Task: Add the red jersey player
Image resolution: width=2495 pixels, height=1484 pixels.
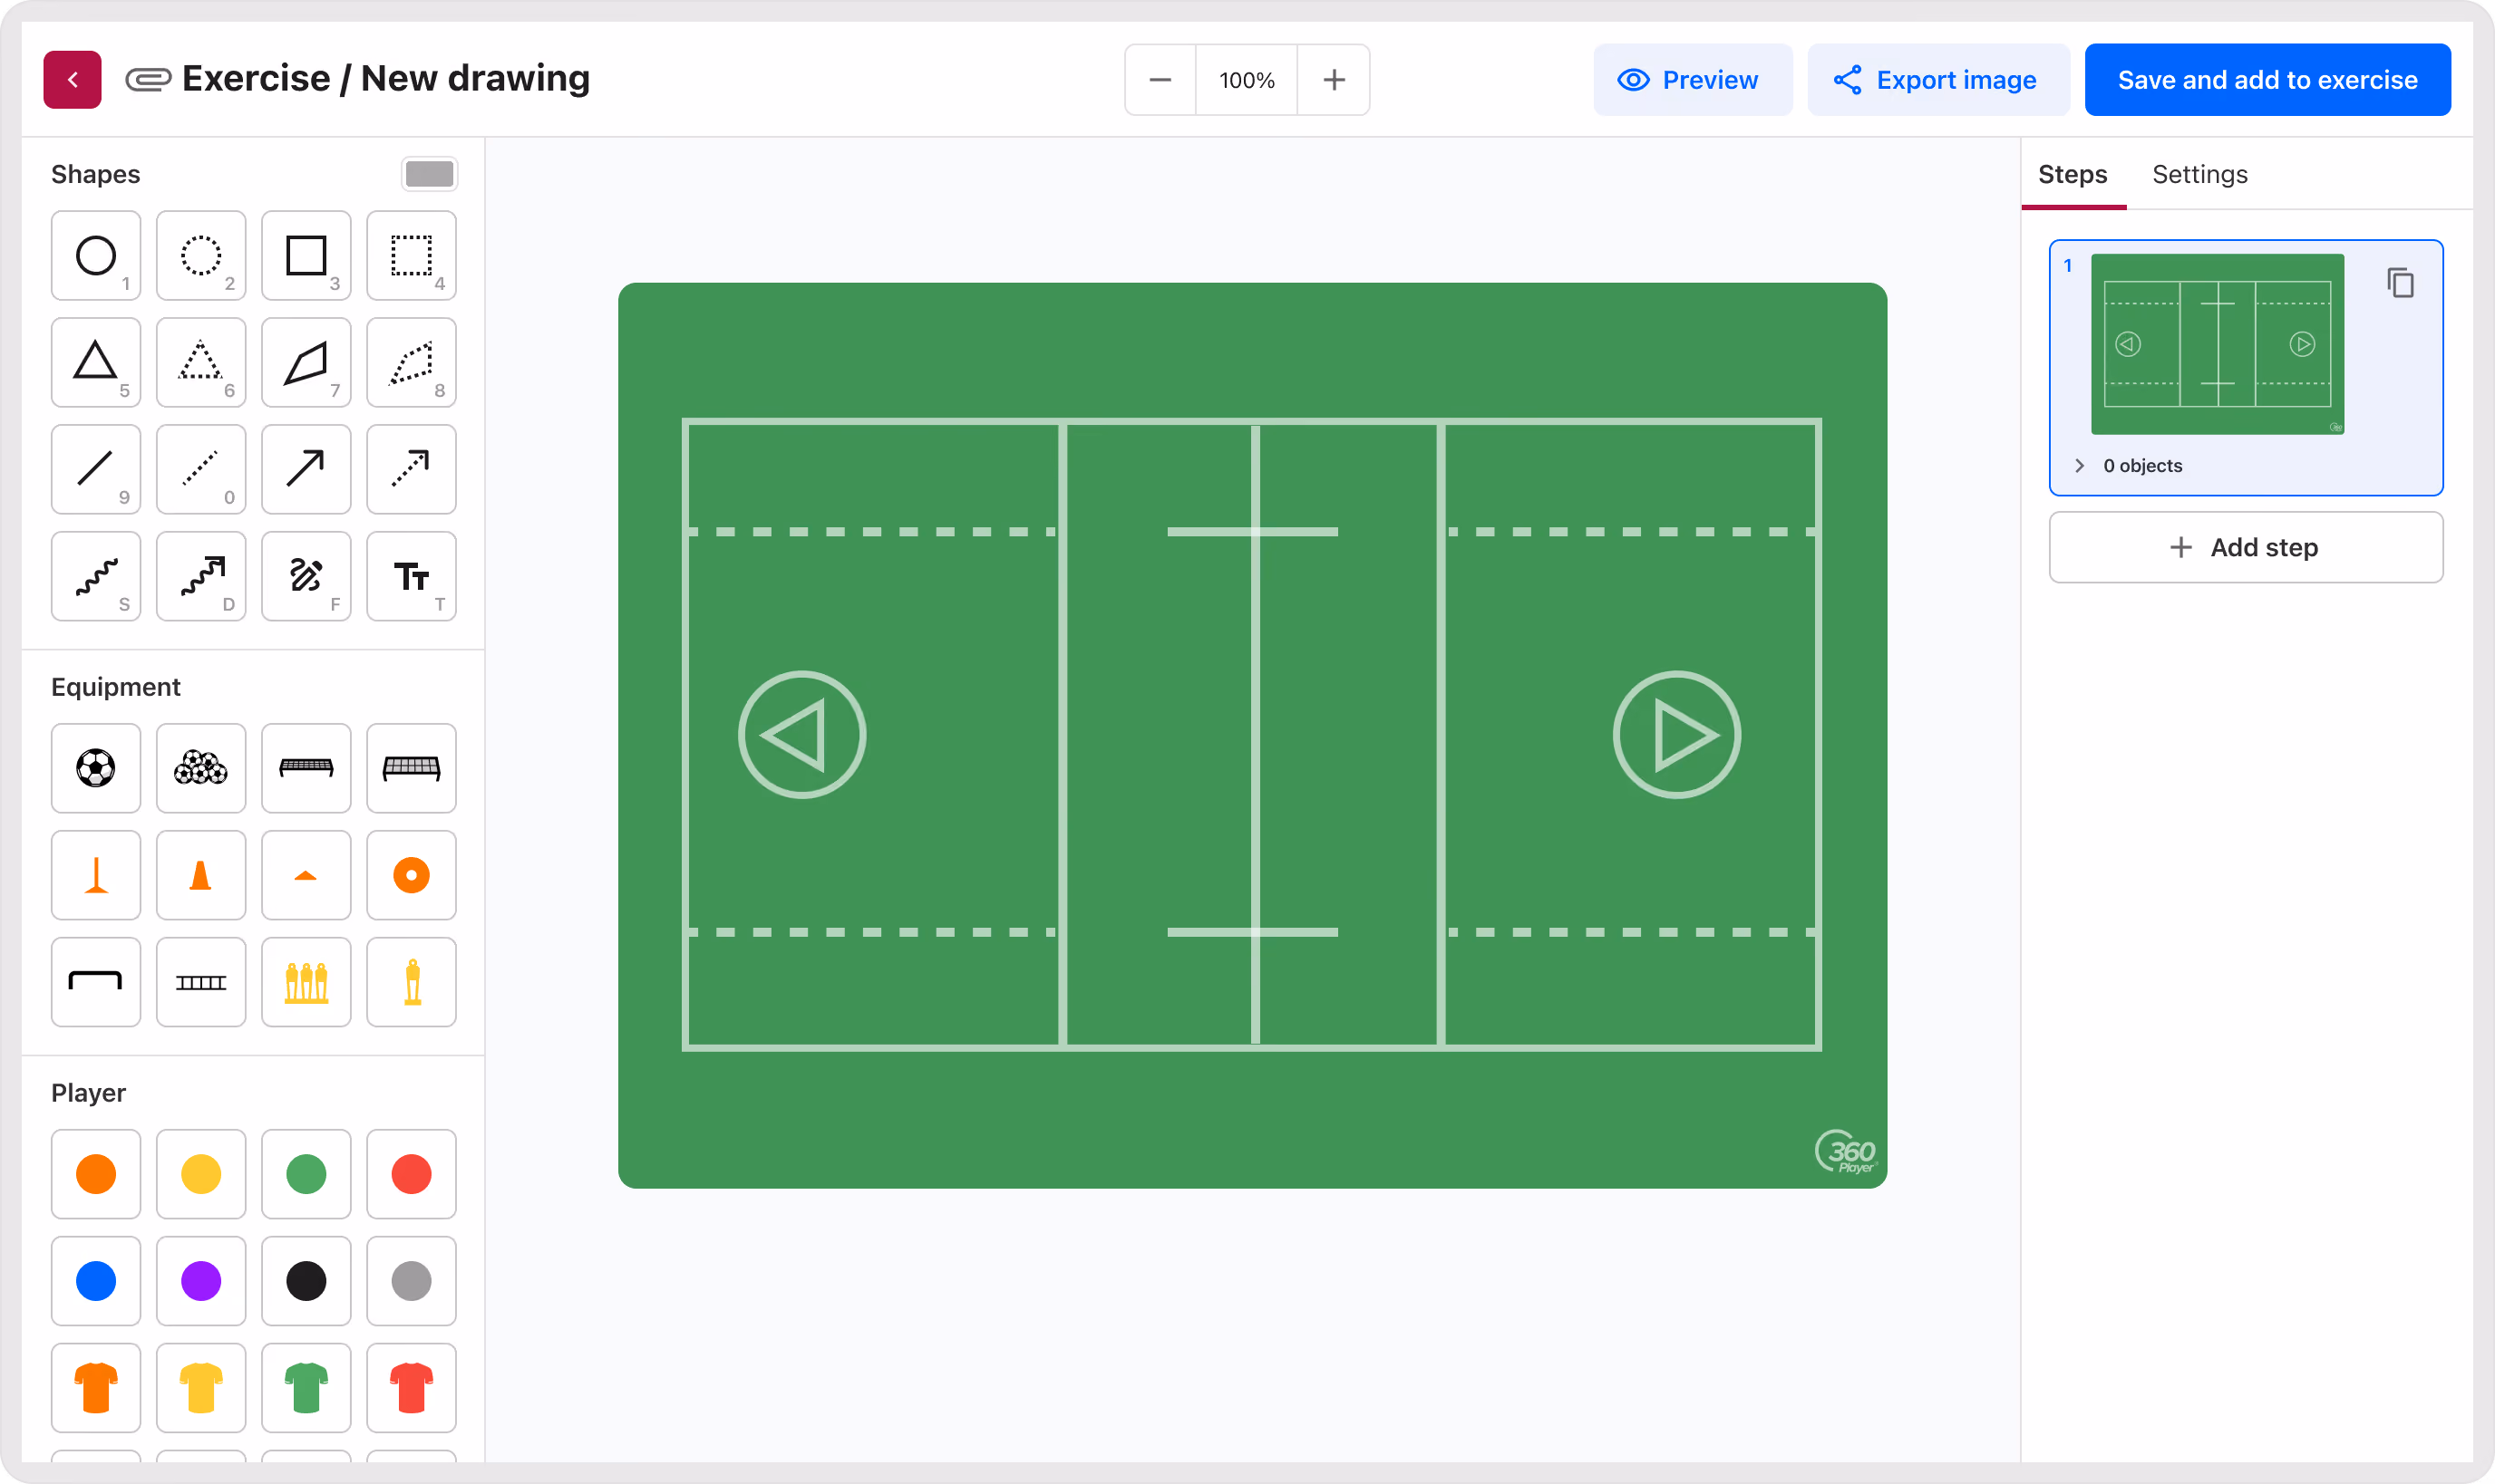Action: (412, 1388)
